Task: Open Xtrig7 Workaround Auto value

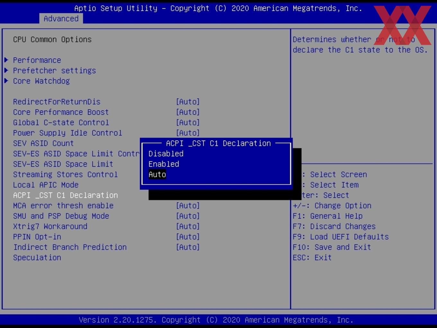Action: pos(188,226)
